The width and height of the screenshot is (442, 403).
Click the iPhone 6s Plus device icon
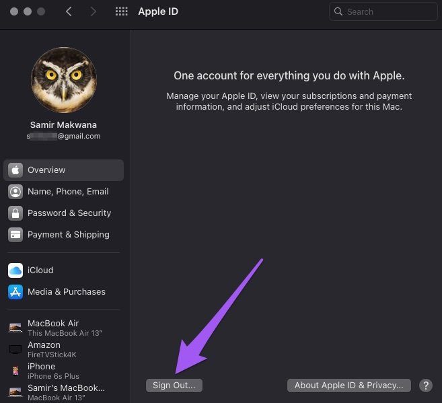pos(15,371)
